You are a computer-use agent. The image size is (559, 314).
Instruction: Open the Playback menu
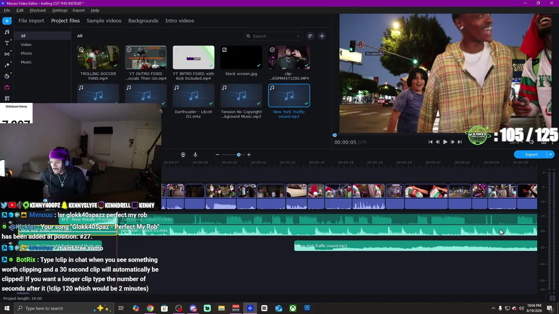click(38, 10)
